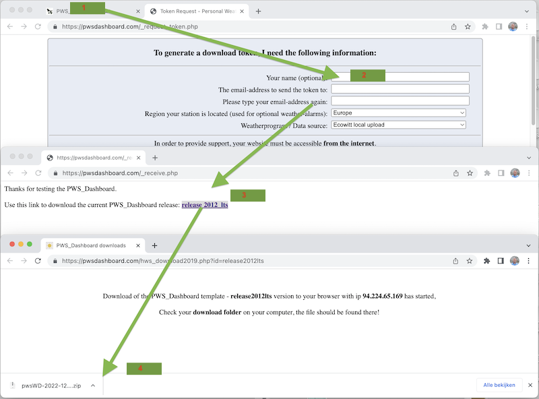Open extensions icon in _receive.php window
Viewport: 539px width, 399px height.
coord(487,173)
